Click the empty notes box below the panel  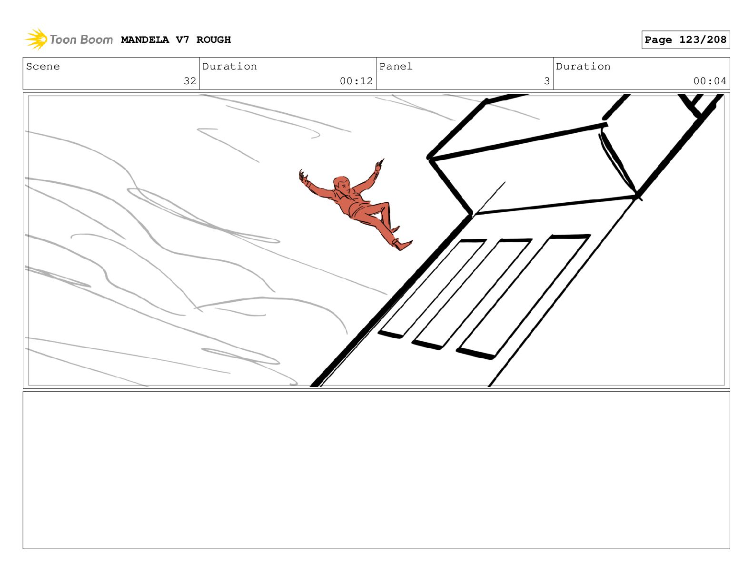[x=376, y=470]
